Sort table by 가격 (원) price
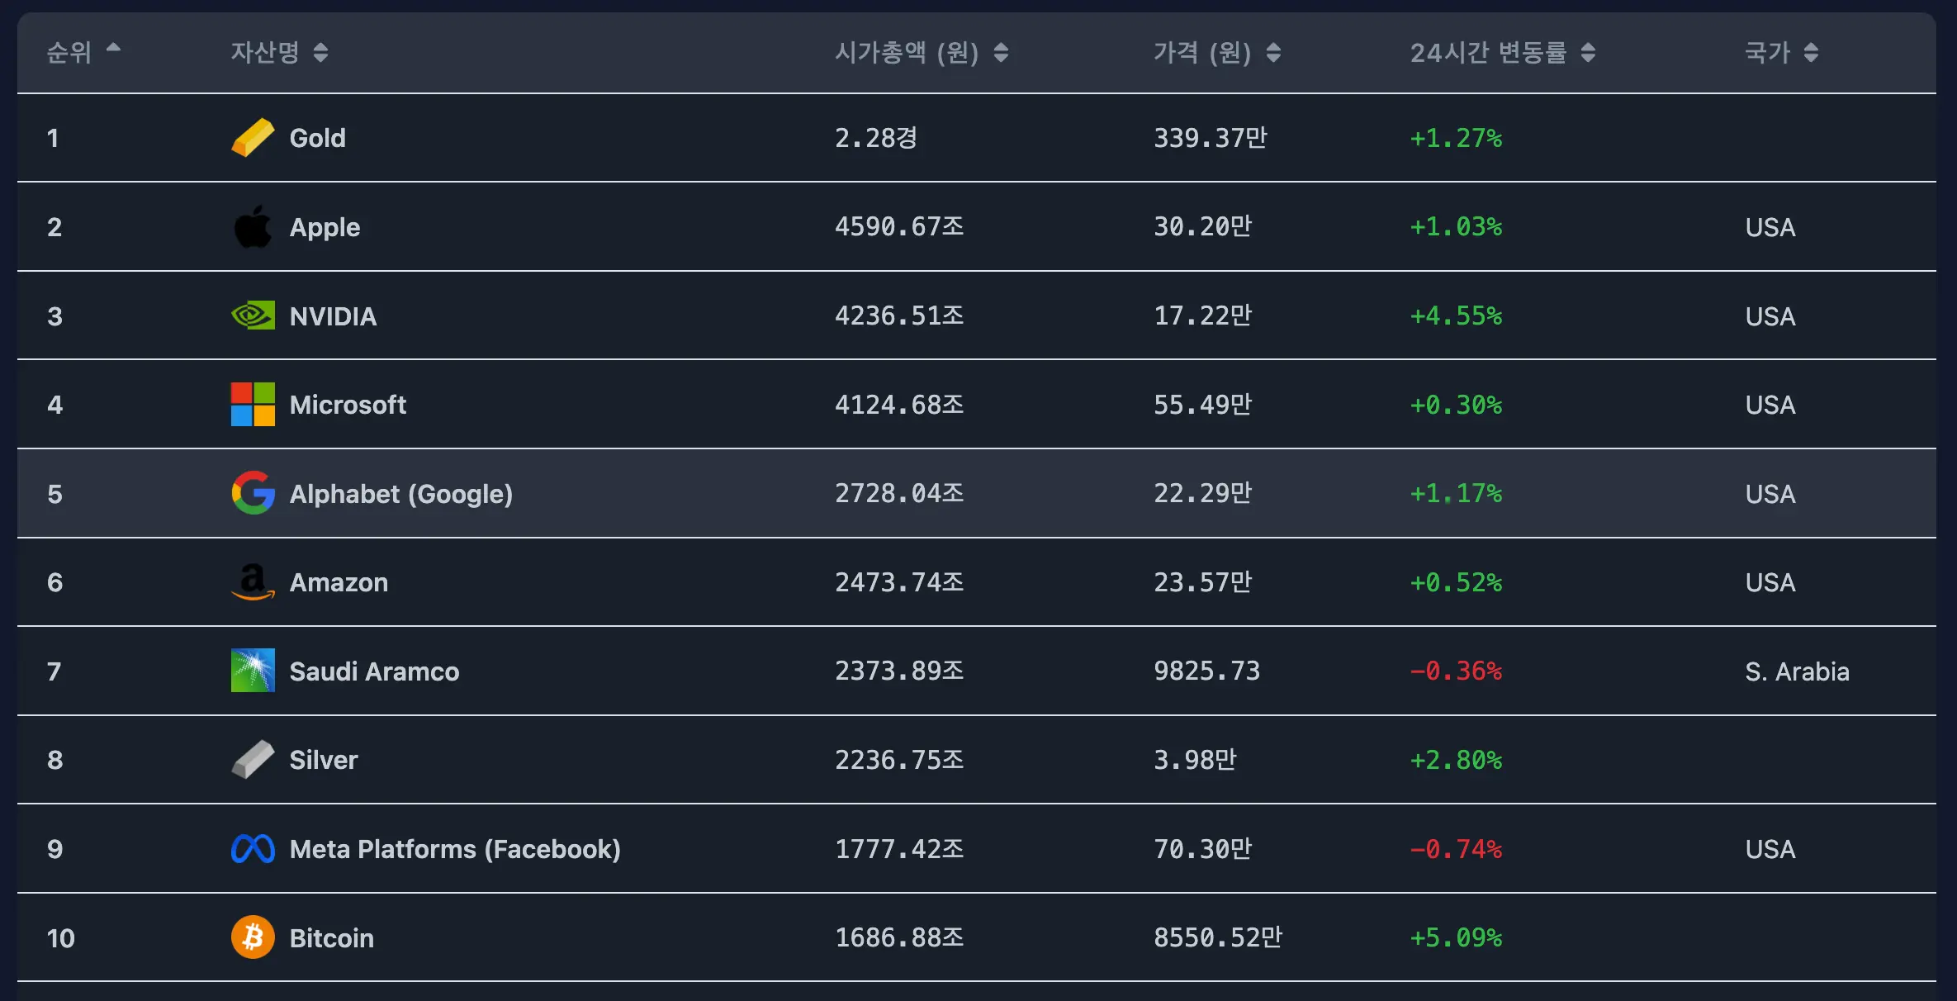This screenshot has width=1957, height=1001. pos(1273,53)
